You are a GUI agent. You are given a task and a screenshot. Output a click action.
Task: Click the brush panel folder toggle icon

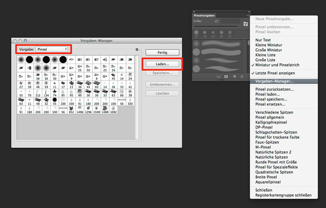[x=245, y=24]
